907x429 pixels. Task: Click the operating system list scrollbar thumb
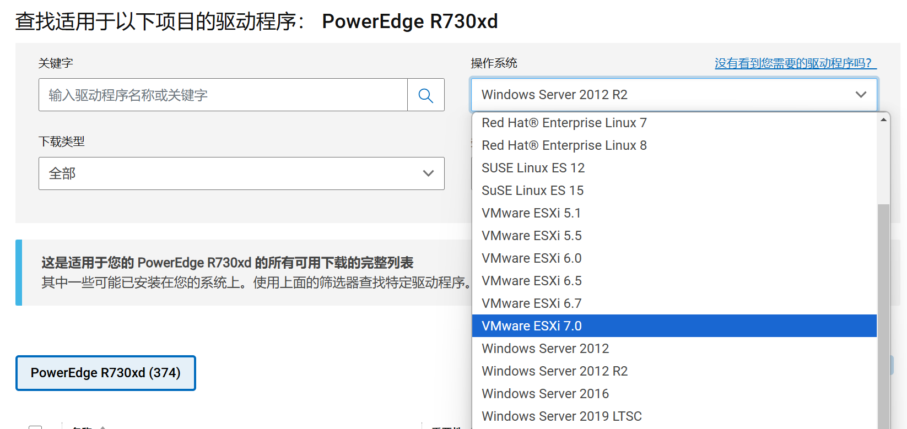883,314
